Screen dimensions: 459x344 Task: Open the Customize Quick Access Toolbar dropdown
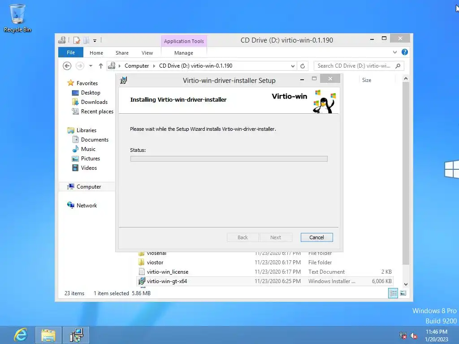(95, 41)
